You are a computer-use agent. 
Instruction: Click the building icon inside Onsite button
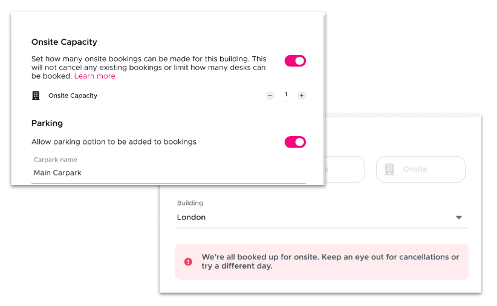(x=389, y=169)
